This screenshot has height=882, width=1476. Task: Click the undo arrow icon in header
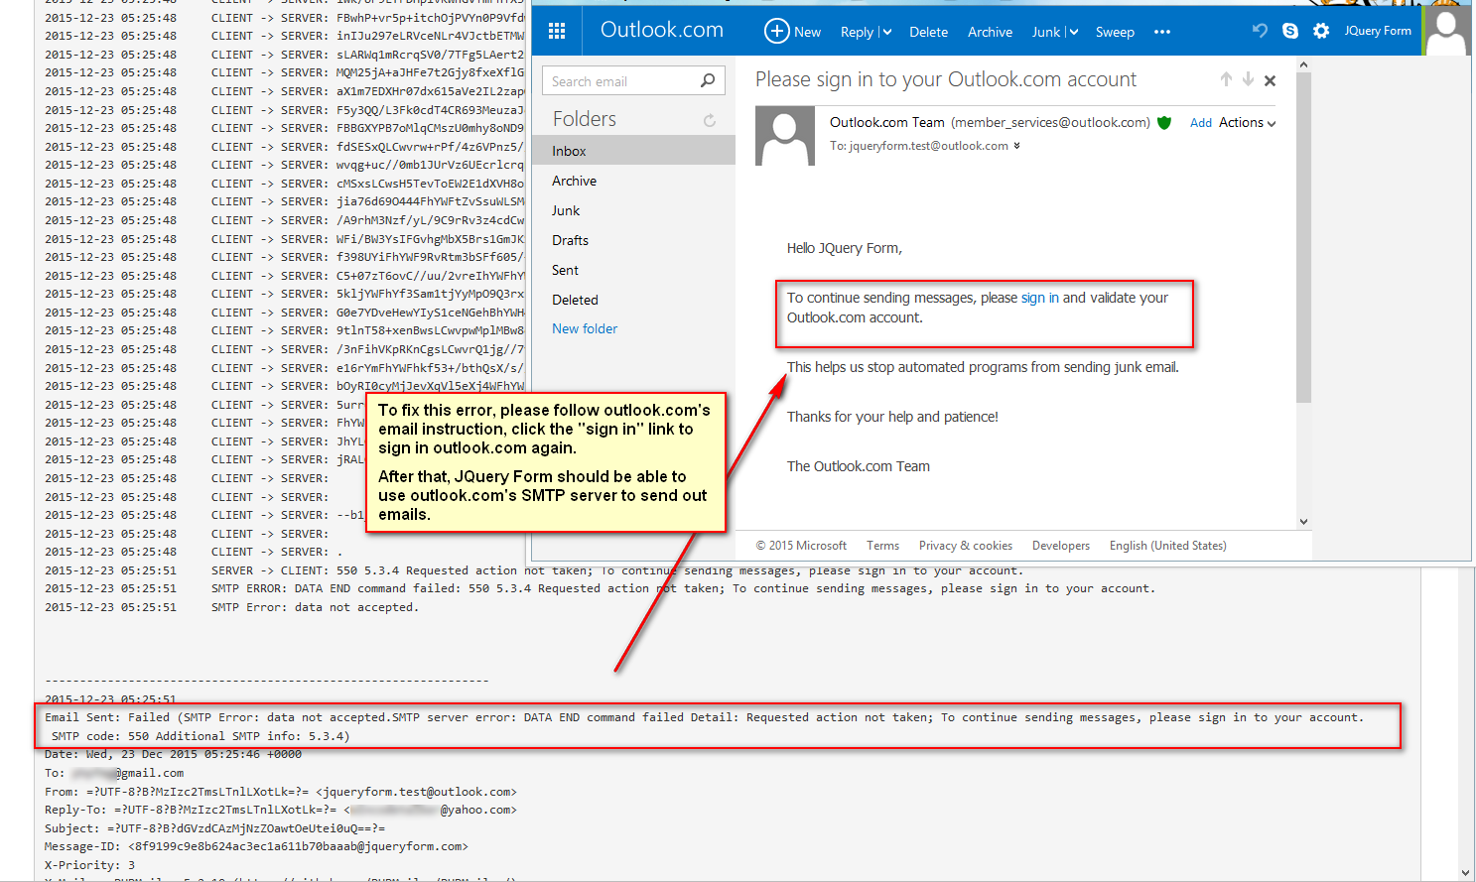[1260, 31]
